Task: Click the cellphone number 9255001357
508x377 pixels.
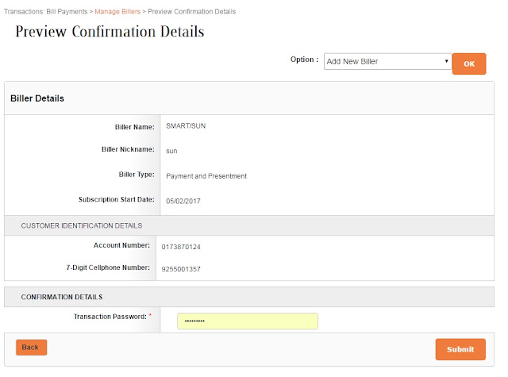Action: pos(181,269)
